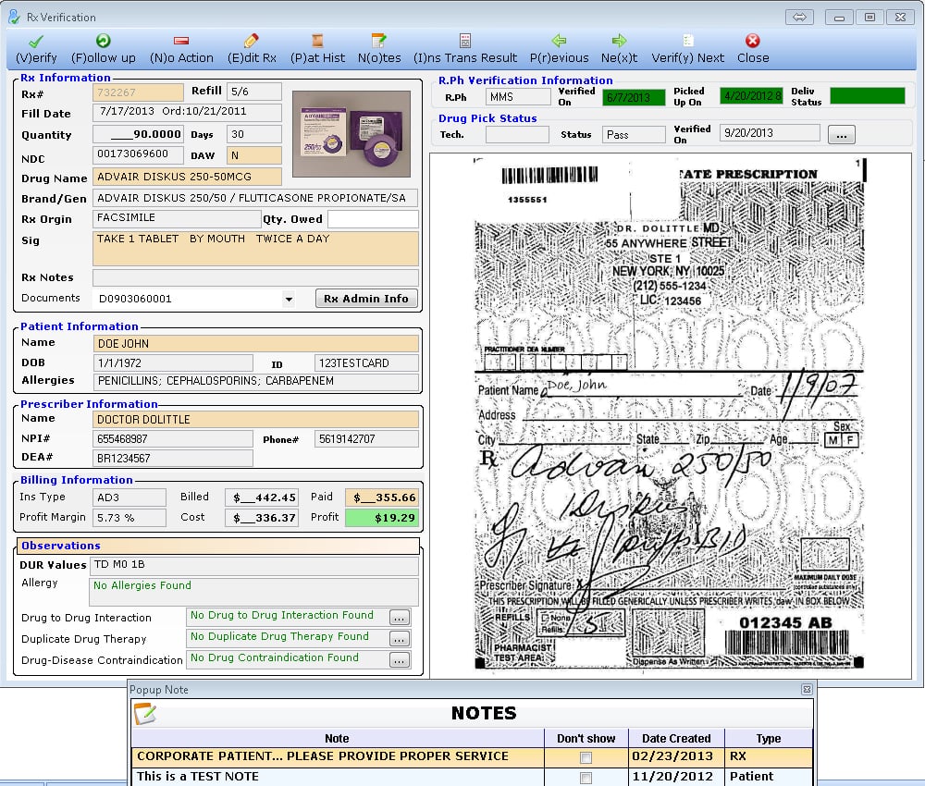Screen dimensions: 925x786
Task: Click the green Verify checkmark icon
Action: (x=36, y=42)
